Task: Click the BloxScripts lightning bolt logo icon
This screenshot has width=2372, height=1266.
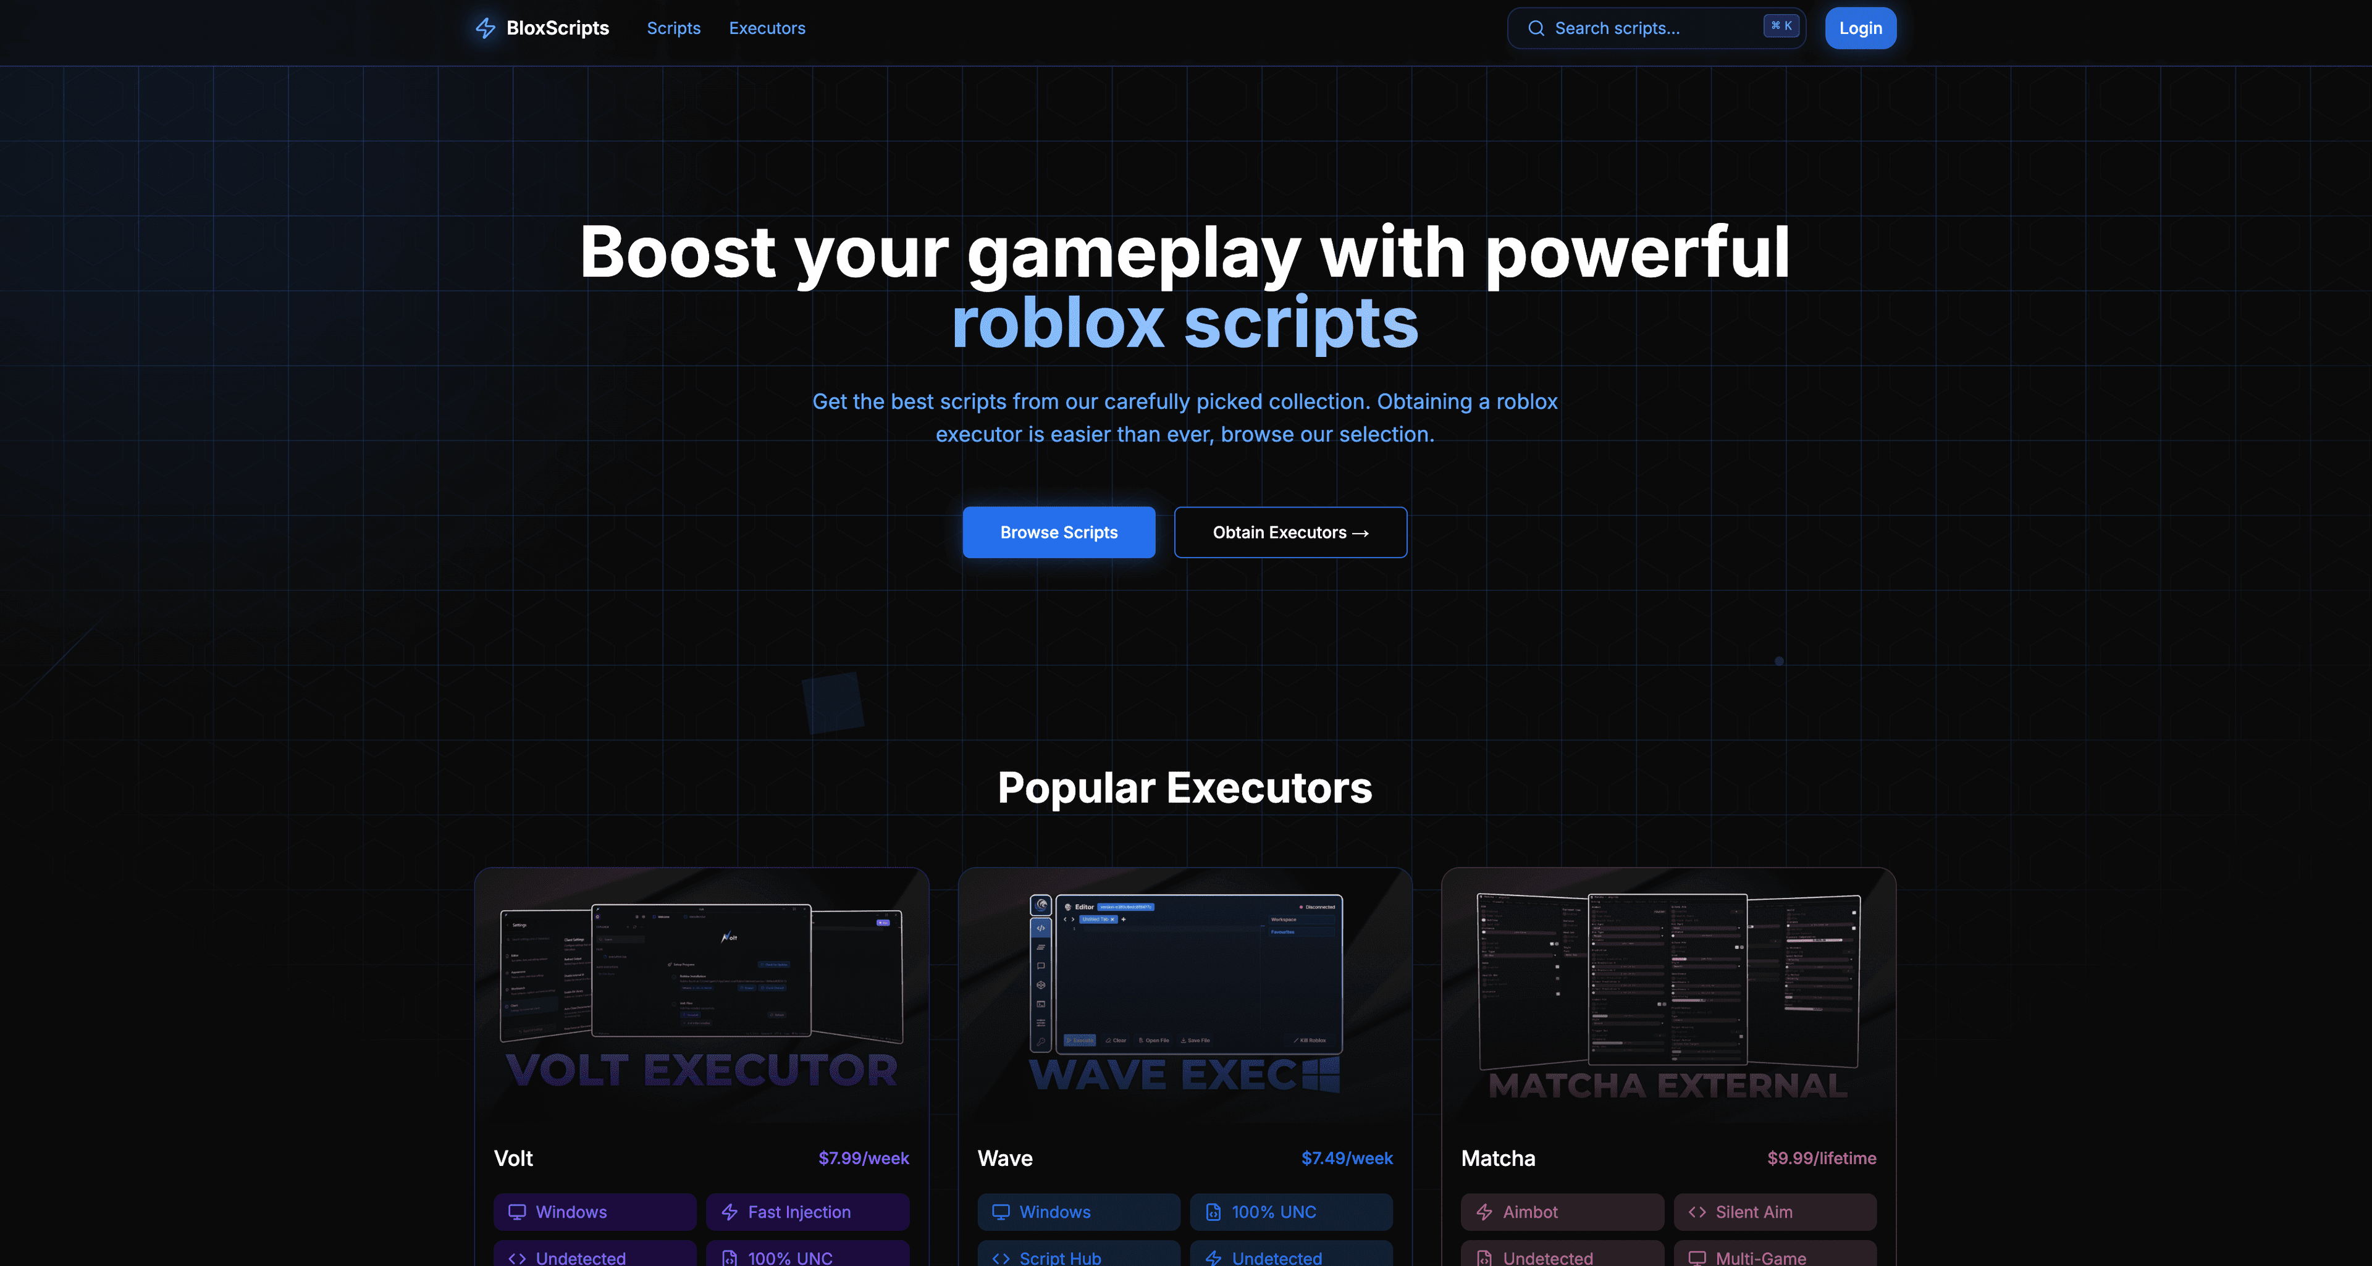Action: point(486,28)
